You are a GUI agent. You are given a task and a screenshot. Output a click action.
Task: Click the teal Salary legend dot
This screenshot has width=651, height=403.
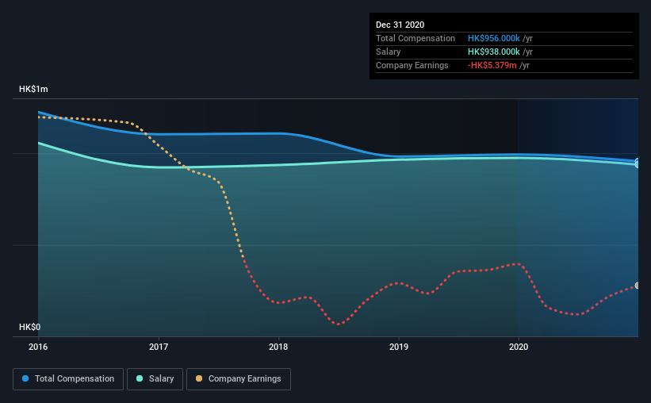pos(140,378)
